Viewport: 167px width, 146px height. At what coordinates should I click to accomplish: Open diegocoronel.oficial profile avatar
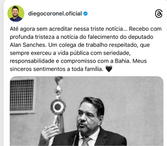coord(16,14)
